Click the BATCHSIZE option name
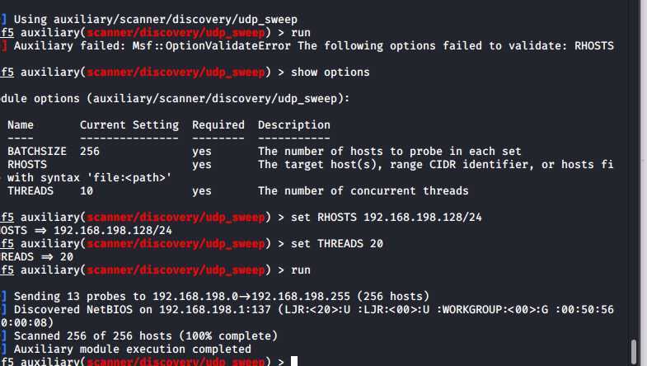 [x=37, y=152]
